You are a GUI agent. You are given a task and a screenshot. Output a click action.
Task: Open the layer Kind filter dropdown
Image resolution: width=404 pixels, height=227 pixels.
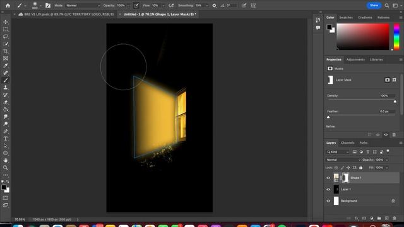tap(338, 152)
